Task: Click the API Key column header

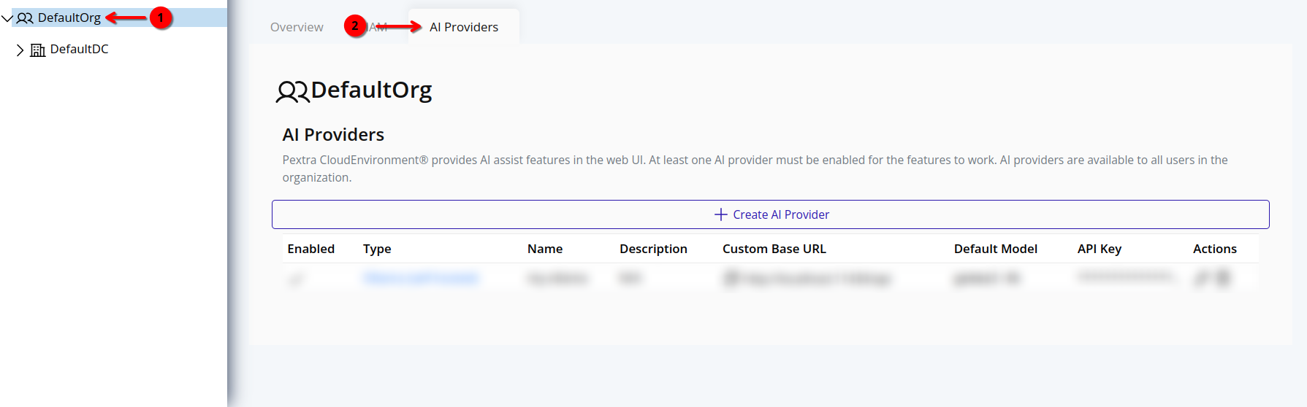Action: [1099, 249]
